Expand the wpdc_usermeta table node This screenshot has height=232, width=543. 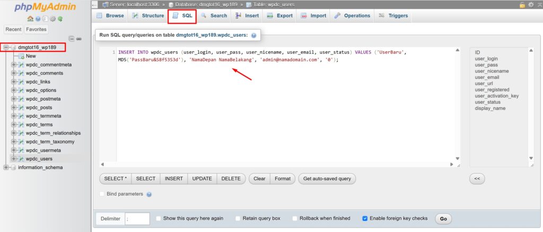pos(13,150)
